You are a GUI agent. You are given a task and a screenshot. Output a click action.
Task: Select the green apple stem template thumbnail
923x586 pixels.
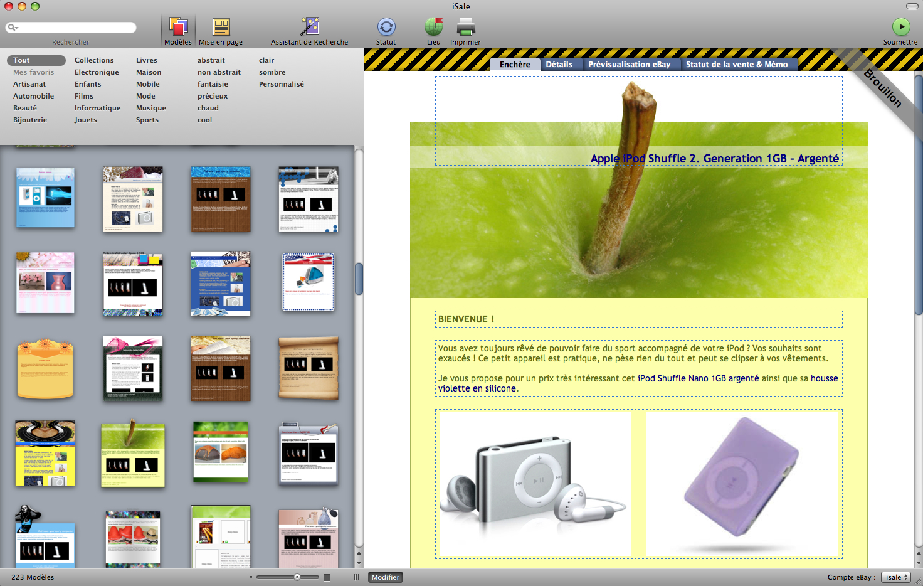pos(133,453)
